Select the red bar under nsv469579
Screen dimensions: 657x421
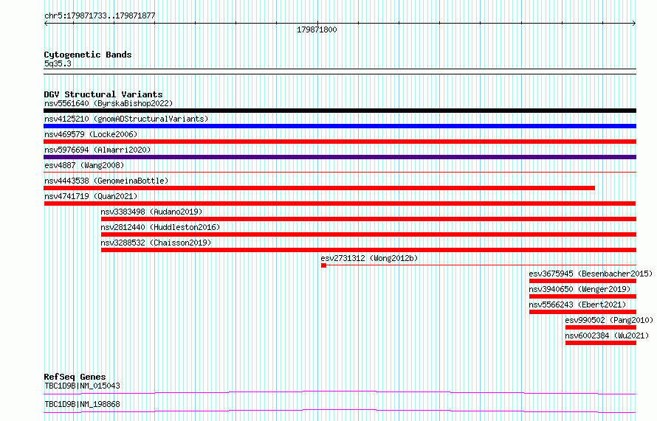(x=340, y=142)
